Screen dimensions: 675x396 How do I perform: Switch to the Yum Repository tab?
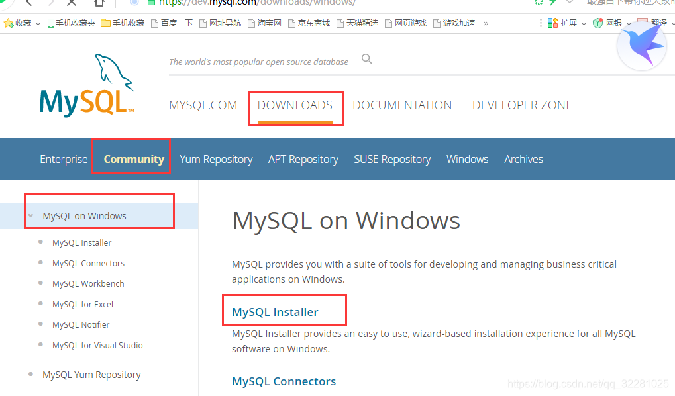tap(216, 159)
